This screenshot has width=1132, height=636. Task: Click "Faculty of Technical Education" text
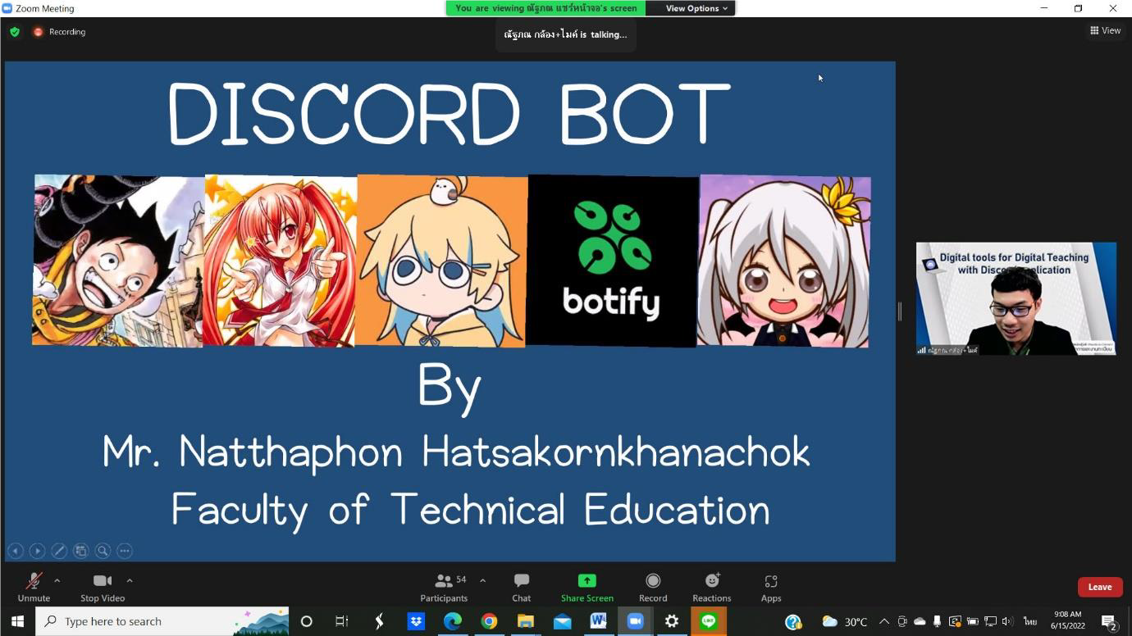[x=471, y=510]
